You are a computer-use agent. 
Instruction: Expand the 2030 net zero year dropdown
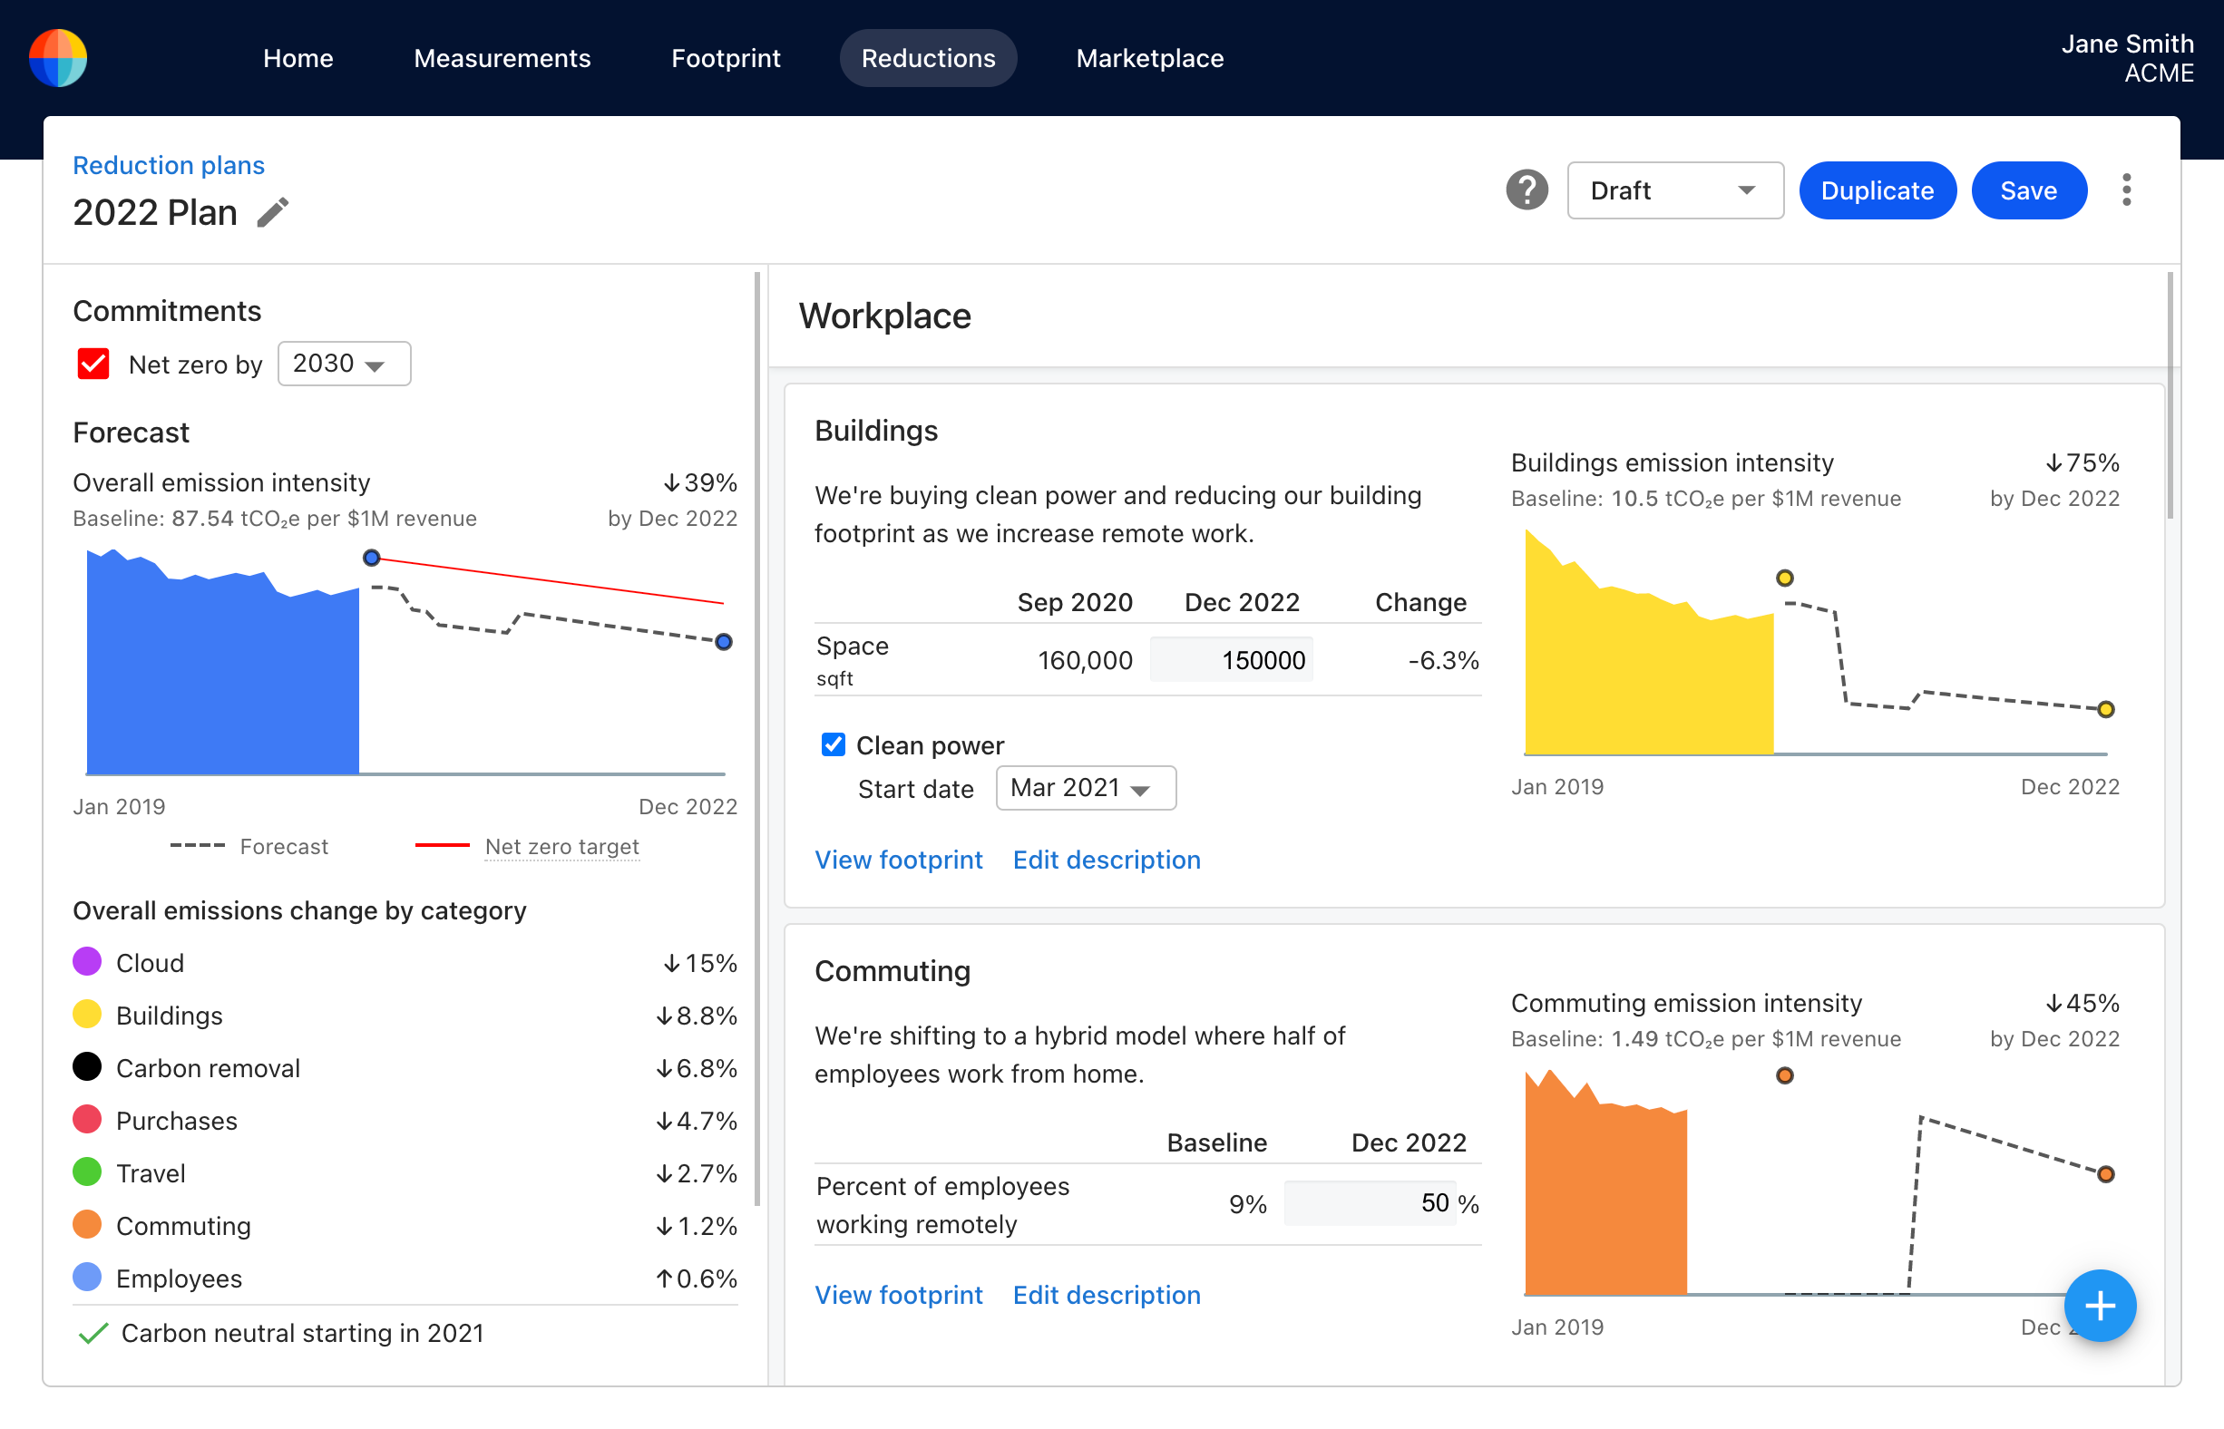(344, 364)
